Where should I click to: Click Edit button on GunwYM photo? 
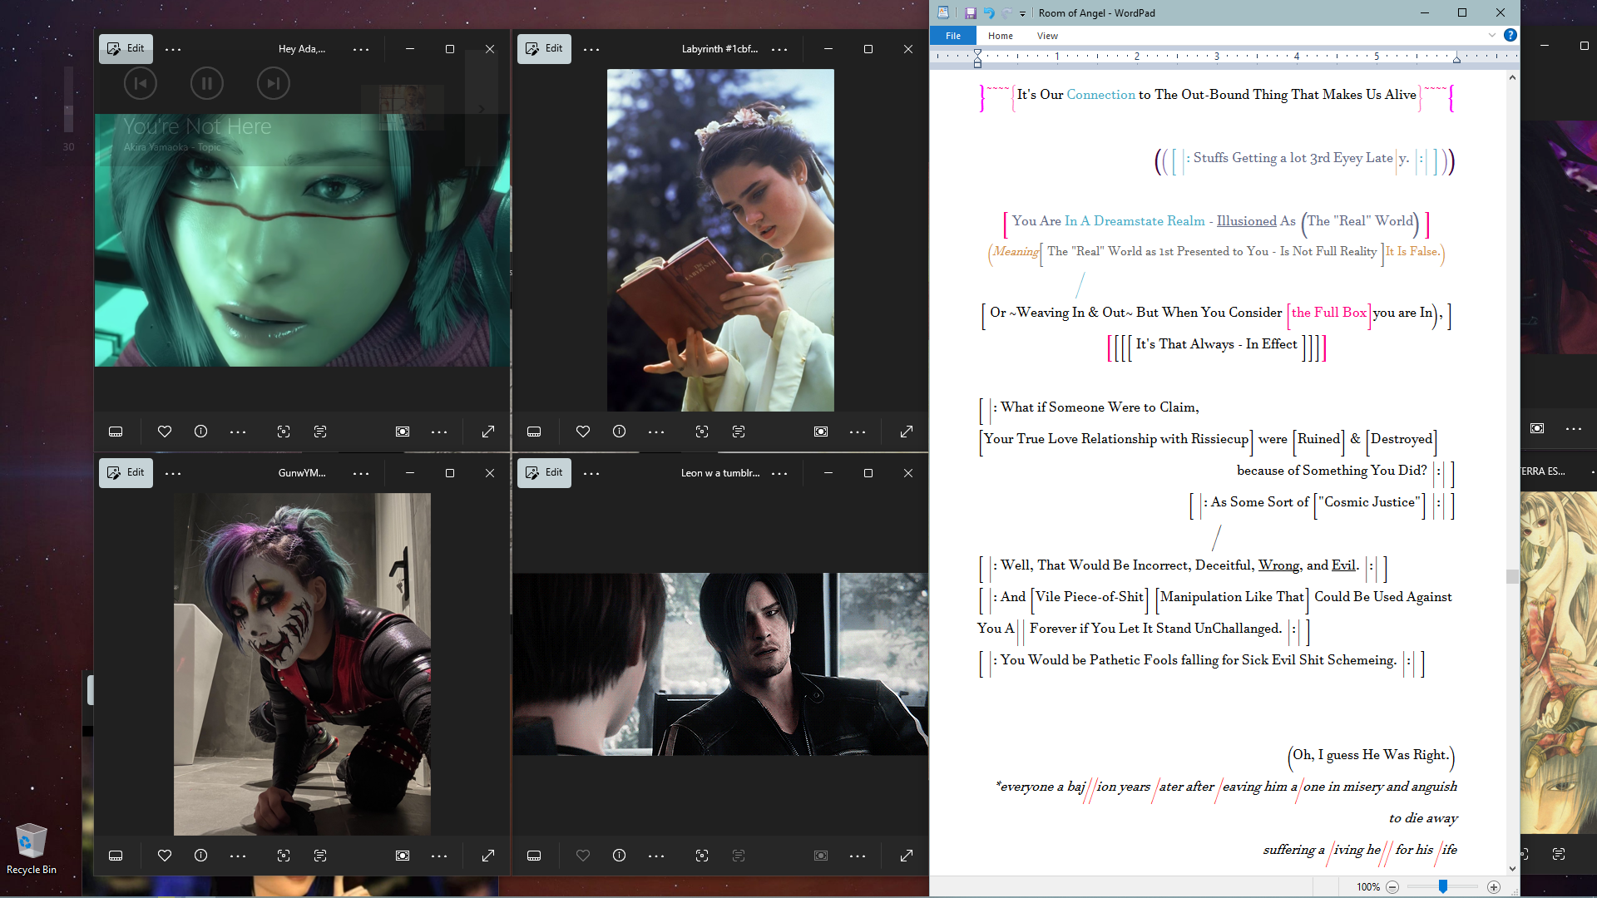[x=126, y=472]
